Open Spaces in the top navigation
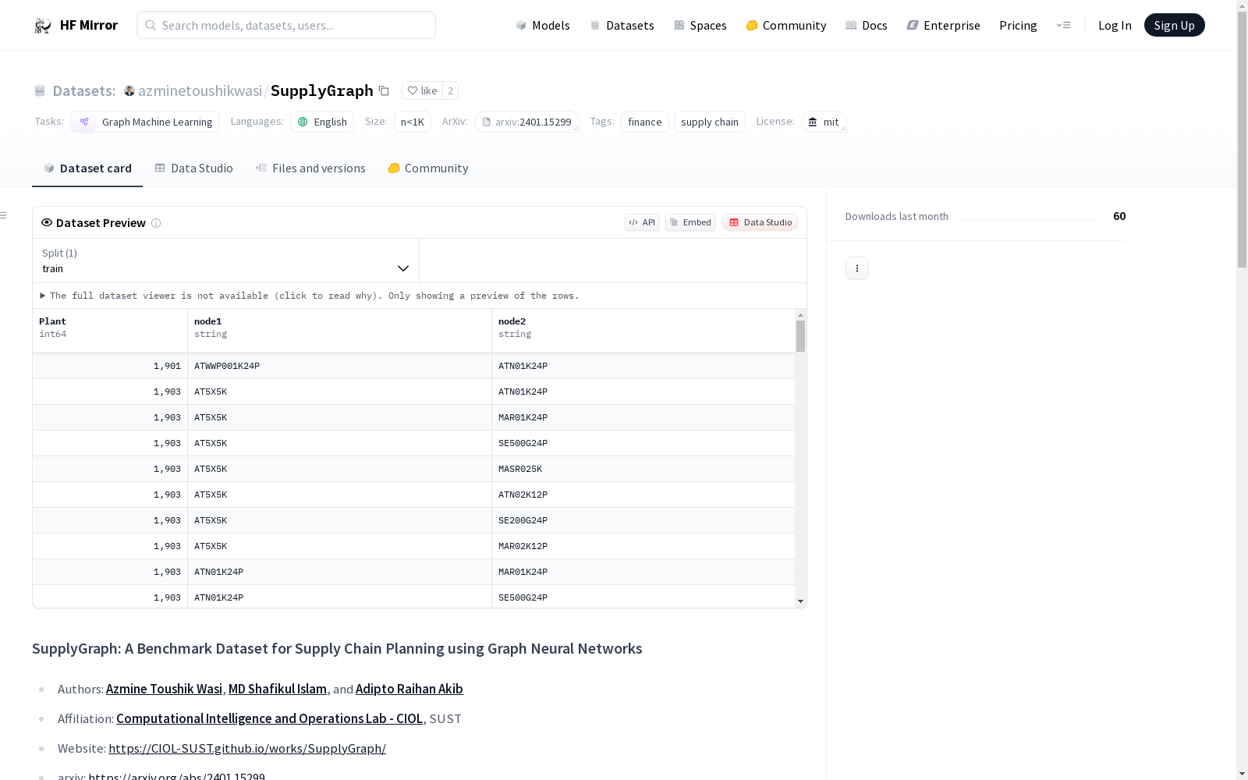The image size is (1248, 780). (700, 25)
